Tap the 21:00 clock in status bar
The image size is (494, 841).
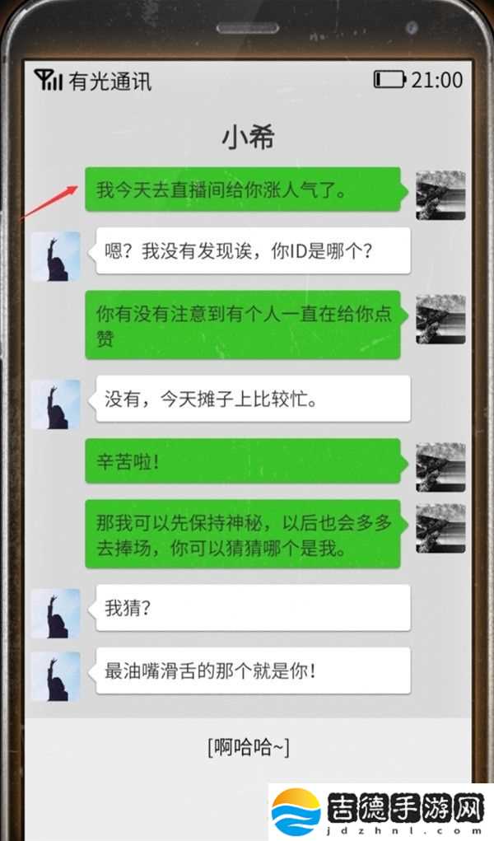point(436,80)
